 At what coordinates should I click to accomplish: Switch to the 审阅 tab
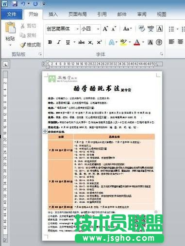pyautogui.click(x=142, y=15)
